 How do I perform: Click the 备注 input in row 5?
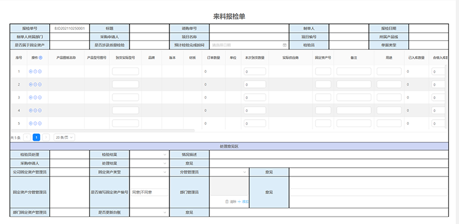point(354,123)
